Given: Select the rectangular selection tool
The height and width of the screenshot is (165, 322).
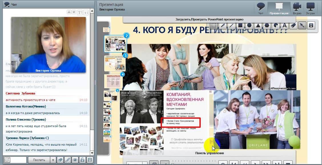Looking at the screenshot, I should coord(214,26).
